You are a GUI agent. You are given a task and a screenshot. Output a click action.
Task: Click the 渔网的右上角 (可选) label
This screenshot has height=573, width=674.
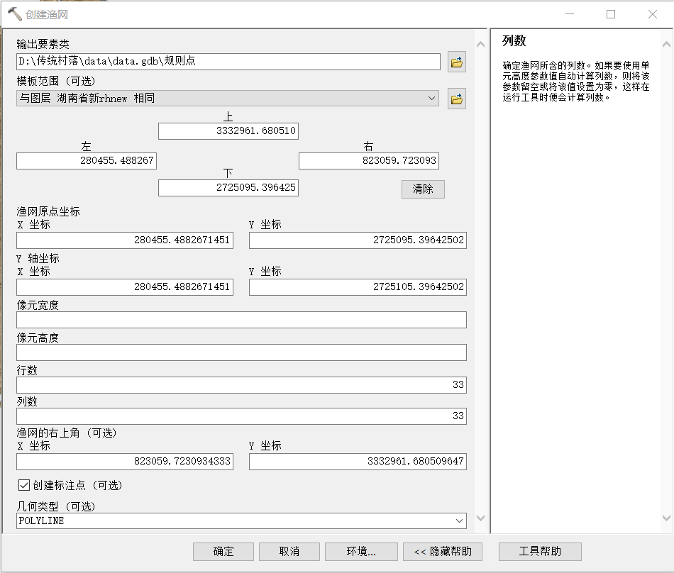pos(67,433)
